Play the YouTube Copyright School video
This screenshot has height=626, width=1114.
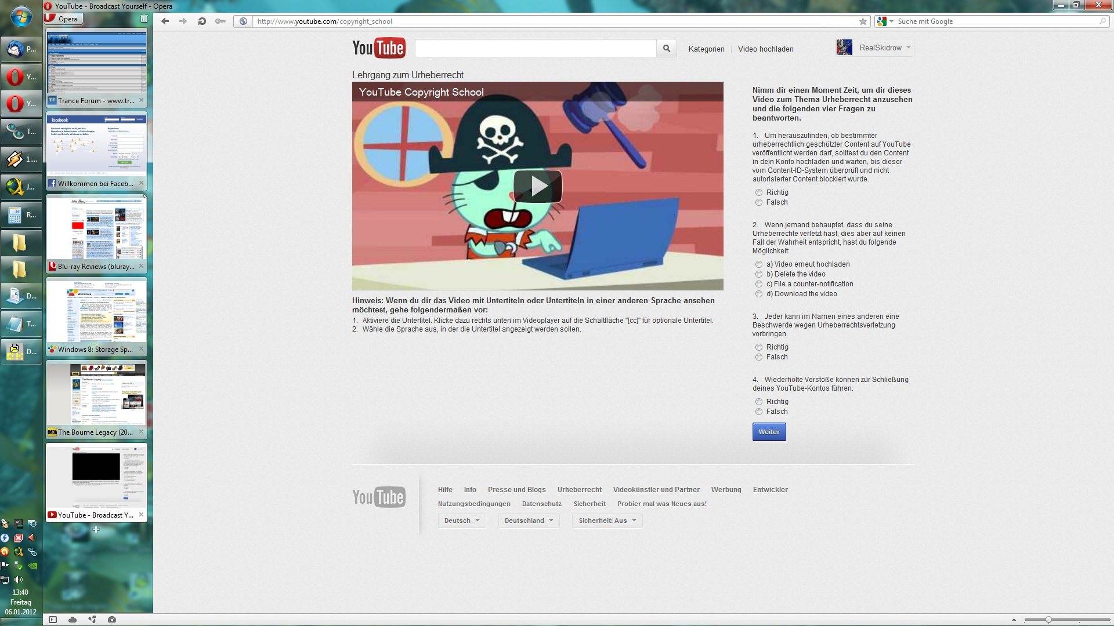(537, 186)
